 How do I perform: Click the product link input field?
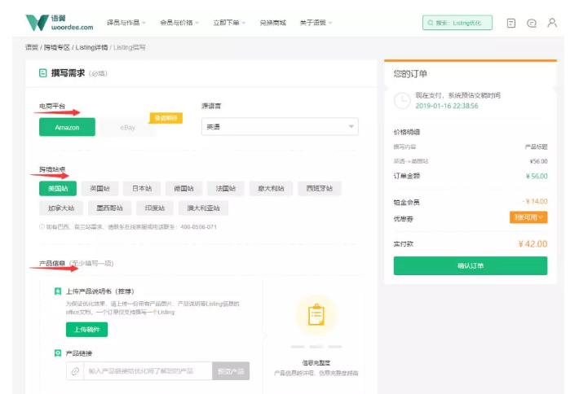tap(148, 371)
